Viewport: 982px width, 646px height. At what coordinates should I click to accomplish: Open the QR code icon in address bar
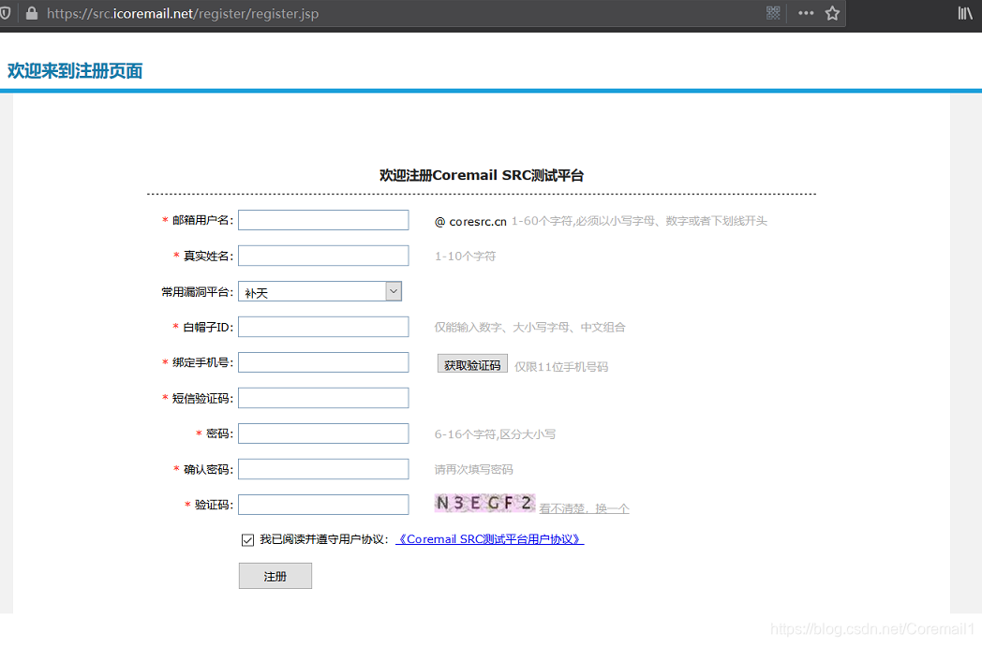coord(773,12)
